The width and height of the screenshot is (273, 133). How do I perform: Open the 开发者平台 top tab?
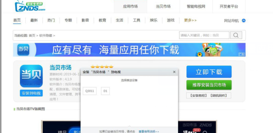click(x=229, y=7)
